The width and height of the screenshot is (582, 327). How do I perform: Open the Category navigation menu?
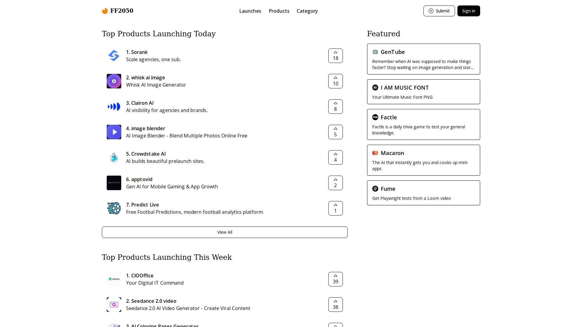tap(307, 11)
